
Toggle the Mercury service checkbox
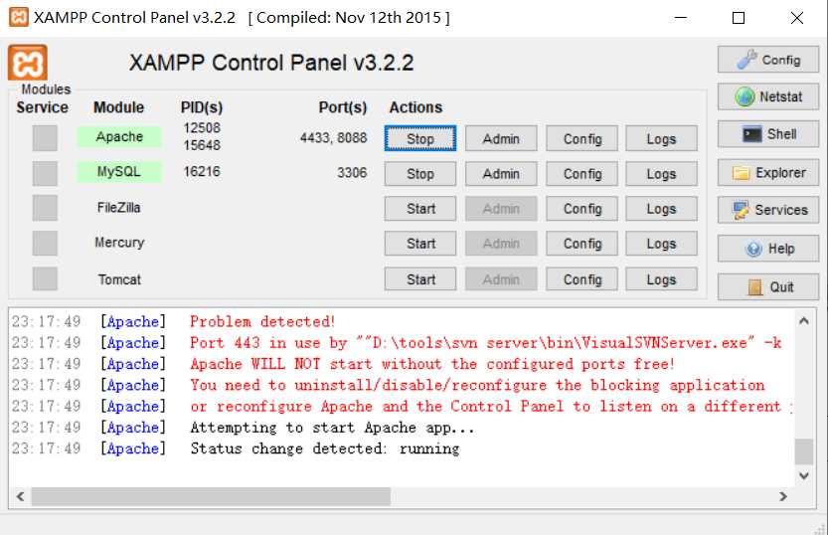(45, 244)
